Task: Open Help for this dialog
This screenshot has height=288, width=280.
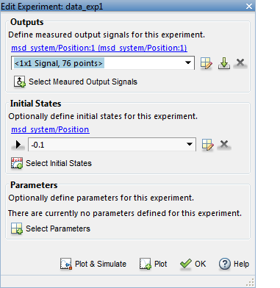Action: click(x=234, y=264)
